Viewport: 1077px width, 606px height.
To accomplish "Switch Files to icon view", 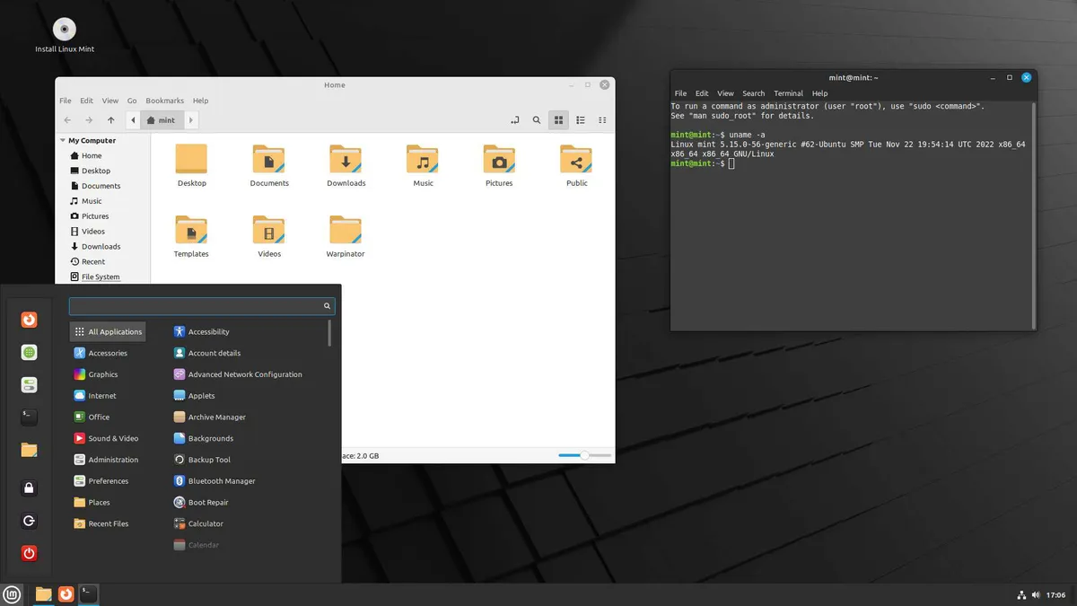I will (558, 120).
